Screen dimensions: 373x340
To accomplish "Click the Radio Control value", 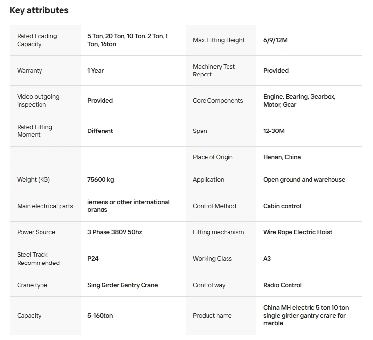I will pos(282,285).
